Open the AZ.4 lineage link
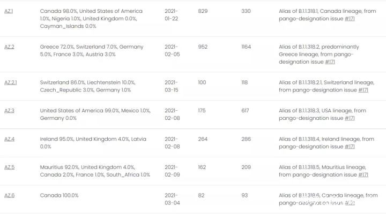386x214 pixels. click(9, 139)
